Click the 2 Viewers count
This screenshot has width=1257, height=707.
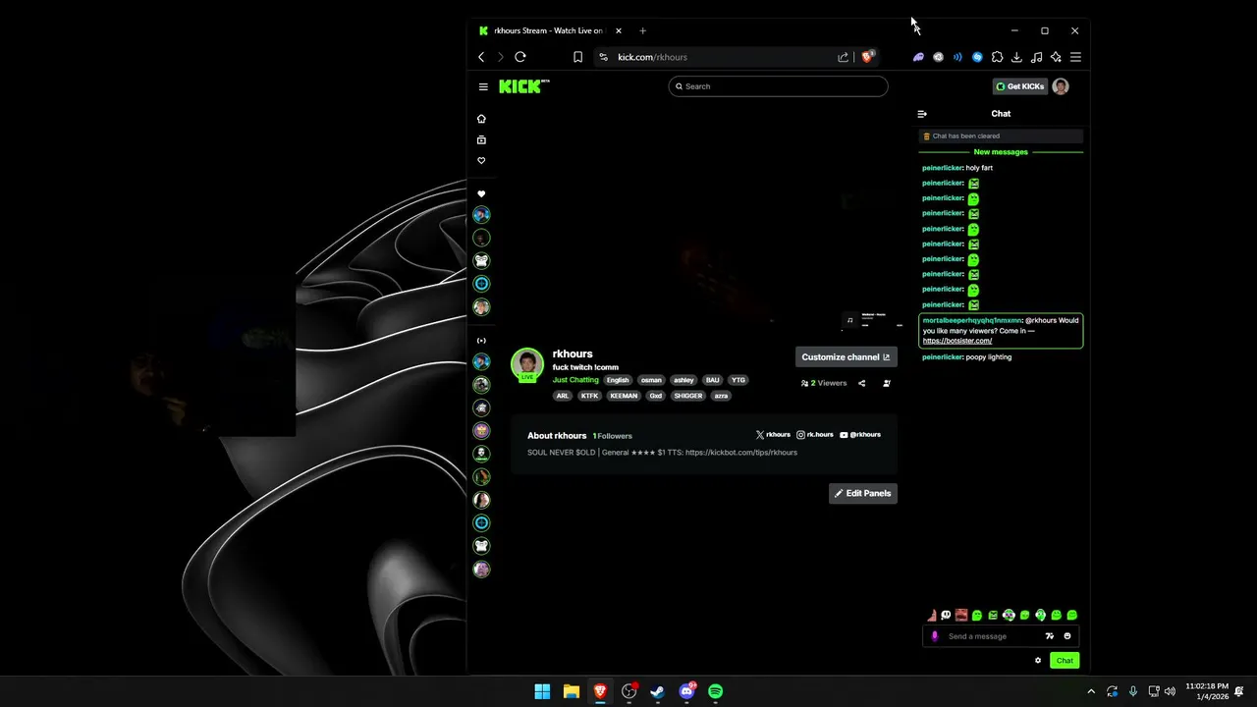pos(824,383)
